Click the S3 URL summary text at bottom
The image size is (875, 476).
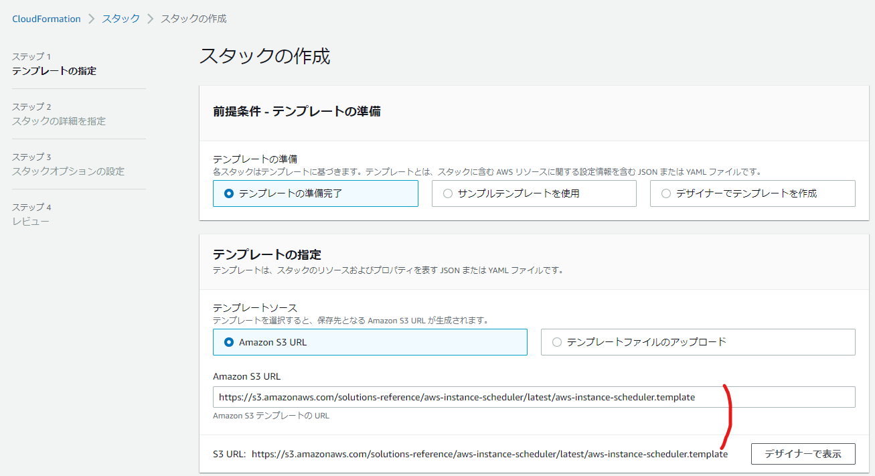pyautogui.click(x=470, y=454)
